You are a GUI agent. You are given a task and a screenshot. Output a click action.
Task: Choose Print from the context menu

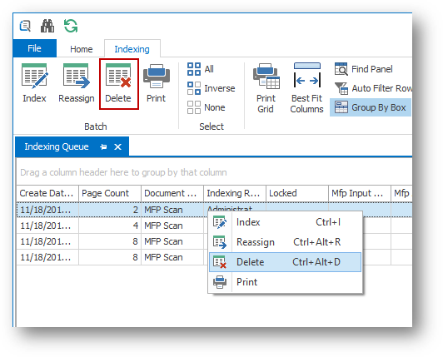(x=285, y=282)
